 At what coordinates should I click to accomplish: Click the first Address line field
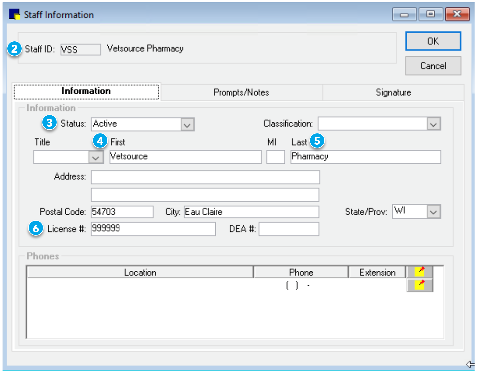point(205,177)
